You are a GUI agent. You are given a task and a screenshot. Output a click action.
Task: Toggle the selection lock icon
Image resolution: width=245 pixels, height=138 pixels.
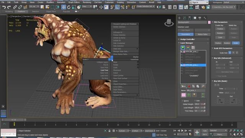pos(109,131)
